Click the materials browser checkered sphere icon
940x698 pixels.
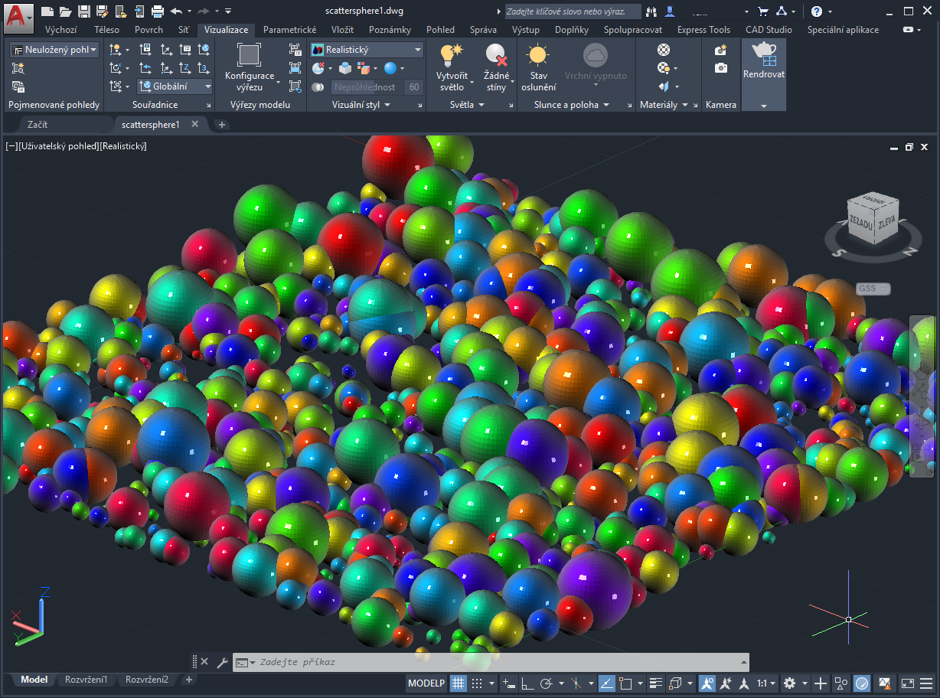pyautogui.click(x=664, y=50)
